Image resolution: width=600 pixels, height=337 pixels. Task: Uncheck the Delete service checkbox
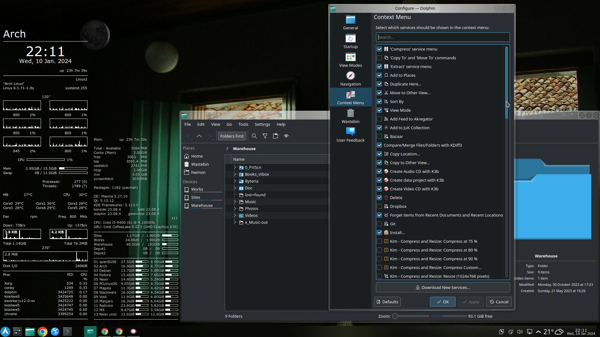[x=379, y=198]
